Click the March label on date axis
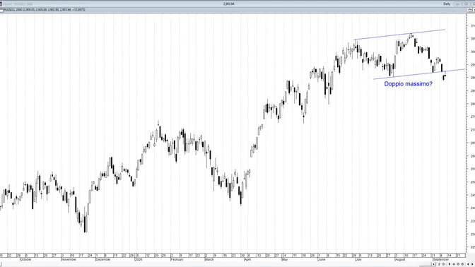Viewport: 475px width, 267px height. point(209,260)
